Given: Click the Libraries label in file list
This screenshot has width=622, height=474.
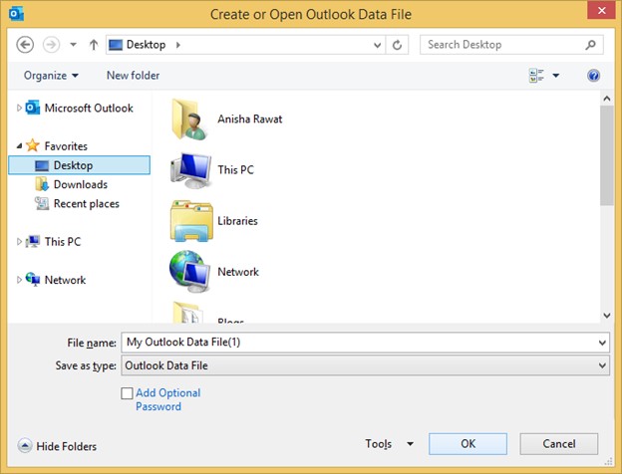Looking at the screenshot, I should coord(237,221).
